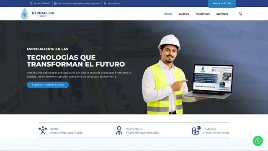Click the location pin icon
The width and height of the screenshot is (268, 151).
tap(105, 3)
